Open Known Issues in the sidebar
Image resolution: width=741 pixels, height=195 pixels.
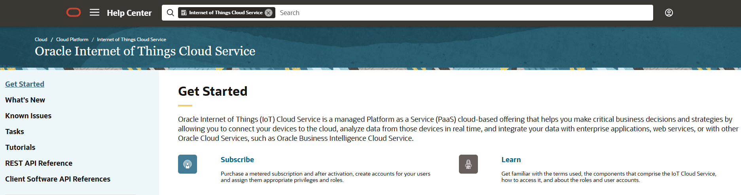coord(28,116)
